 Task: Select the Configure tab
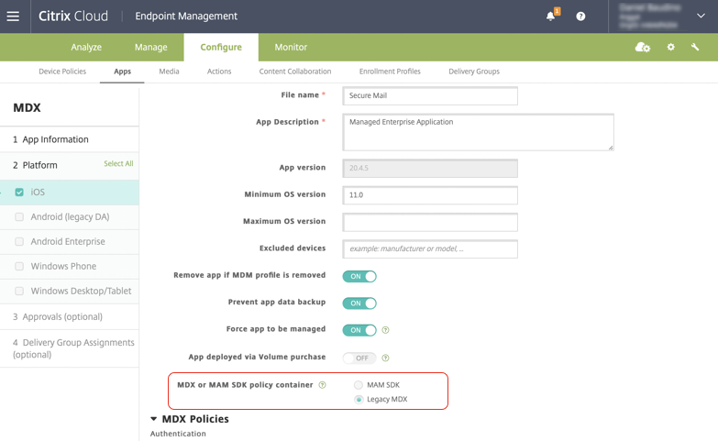[221, 47]
